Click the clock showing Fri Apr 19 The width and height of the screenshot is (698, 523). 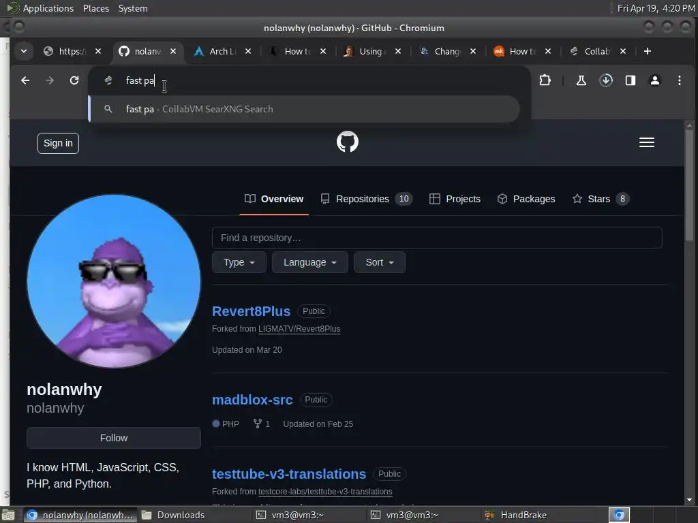656,8
